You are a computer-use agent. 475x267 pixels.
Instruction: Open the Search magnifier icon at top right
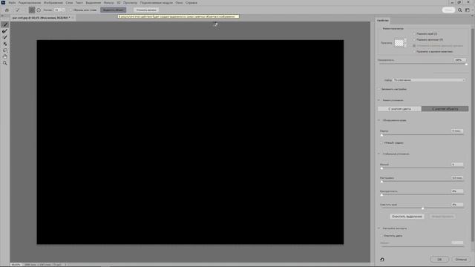coord(460,10)
